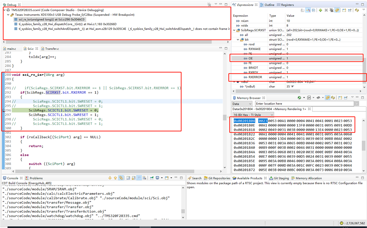Click the Clear Console icon
367x228 pixels.
click(x=145, y=178)
